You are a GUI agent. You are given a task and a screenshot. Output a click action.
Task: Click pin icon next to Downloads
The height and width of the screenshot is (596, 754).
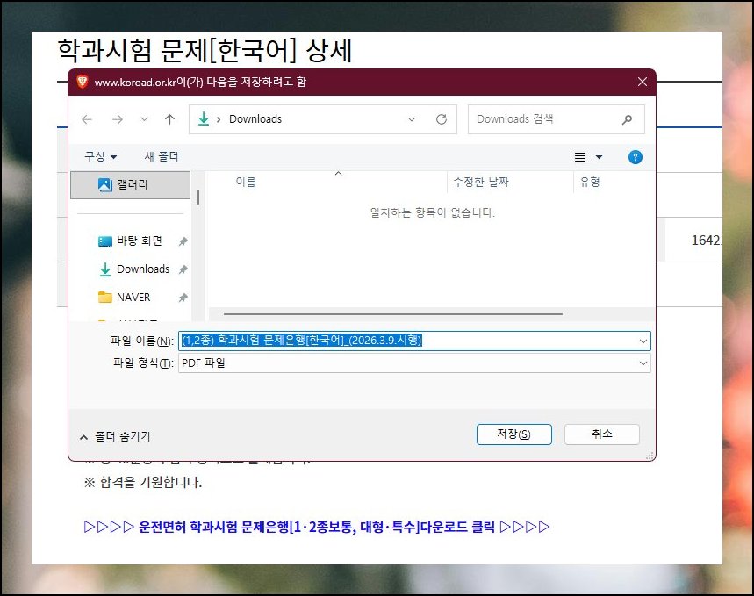pyautogui.click(x=183, y=269)
